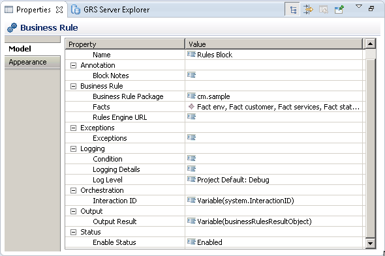Click the Business Rule Package value icon
The height and width of the screenshot is (256, 385).
coord(191,96)
